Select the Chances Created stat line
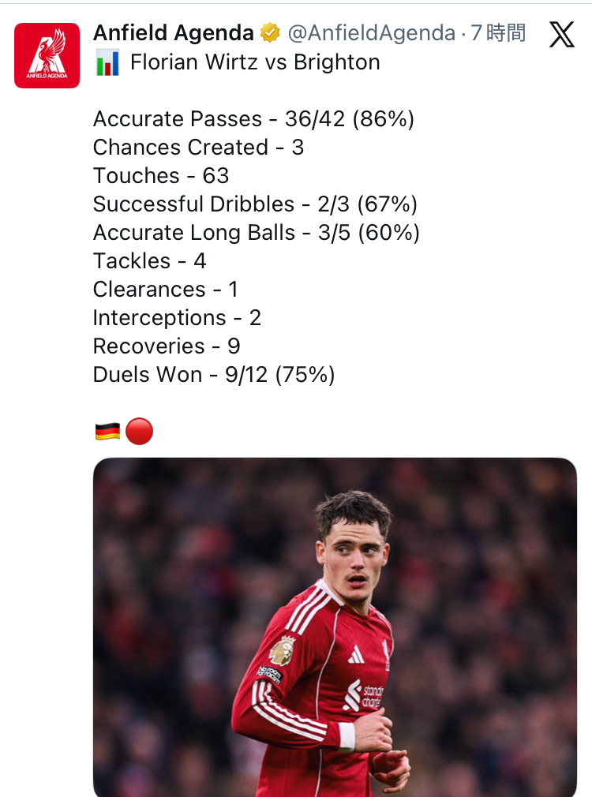The image size is (592, 797). point(198,148)
